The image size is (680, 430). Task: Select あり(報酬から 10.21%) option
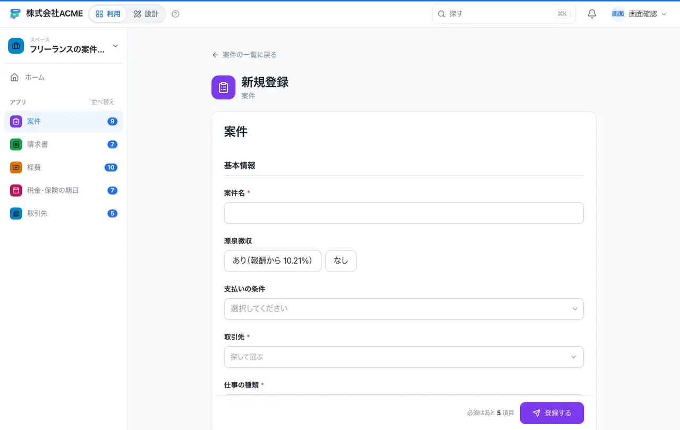click(x=273, y=261)
